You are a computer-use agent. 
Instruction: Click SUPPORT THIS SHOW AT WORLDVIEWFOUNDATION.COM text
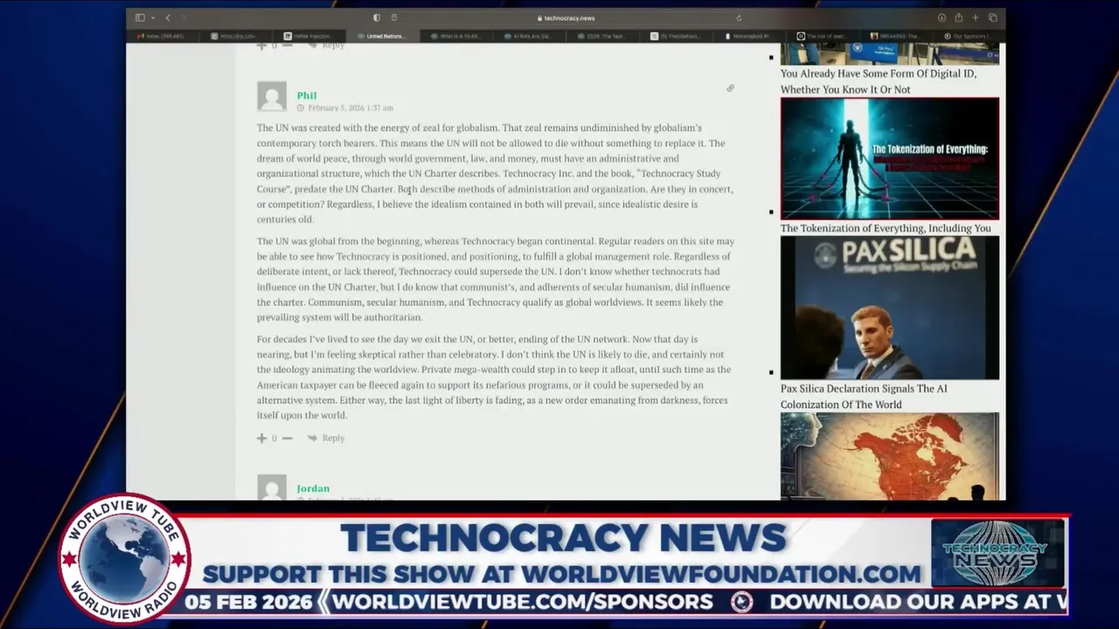pyautogui.click(x=562, y=574)
